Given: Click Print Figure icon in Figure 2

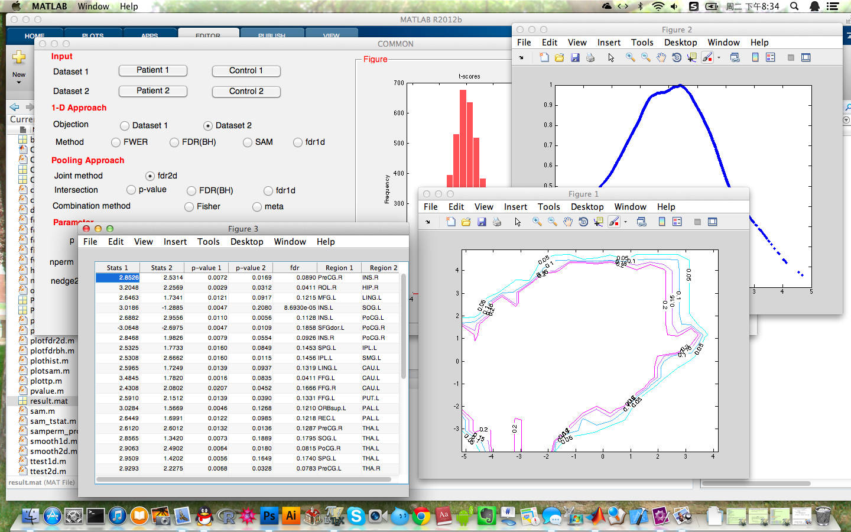Looking at the screenshot, I should pyautogui.click(x=590, y=57).
